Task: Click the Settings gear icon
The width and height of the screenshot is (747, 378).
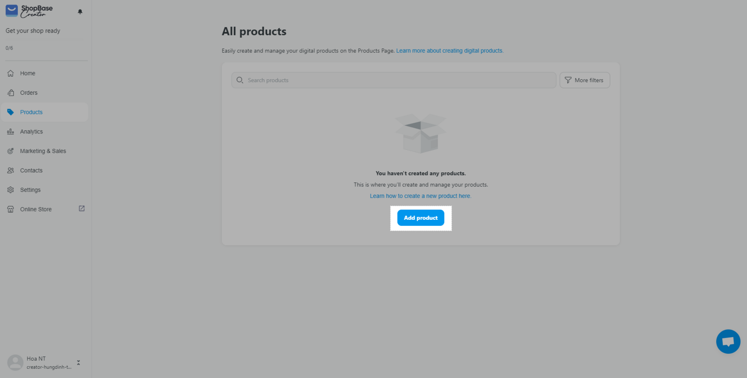Action: (11, 190)
